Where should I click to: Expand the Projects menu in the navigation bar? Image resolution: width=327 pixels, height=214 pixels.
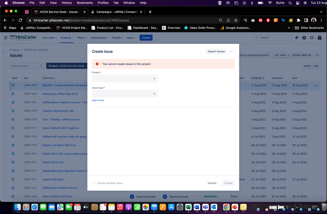coord(67,38)
